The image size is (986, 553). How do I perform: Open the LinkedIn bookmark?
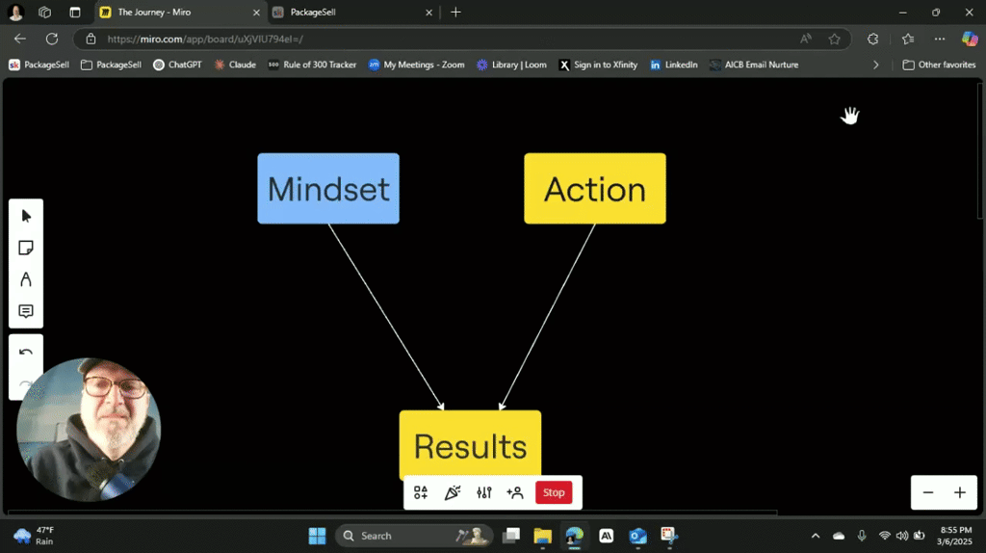coord(674,65)
